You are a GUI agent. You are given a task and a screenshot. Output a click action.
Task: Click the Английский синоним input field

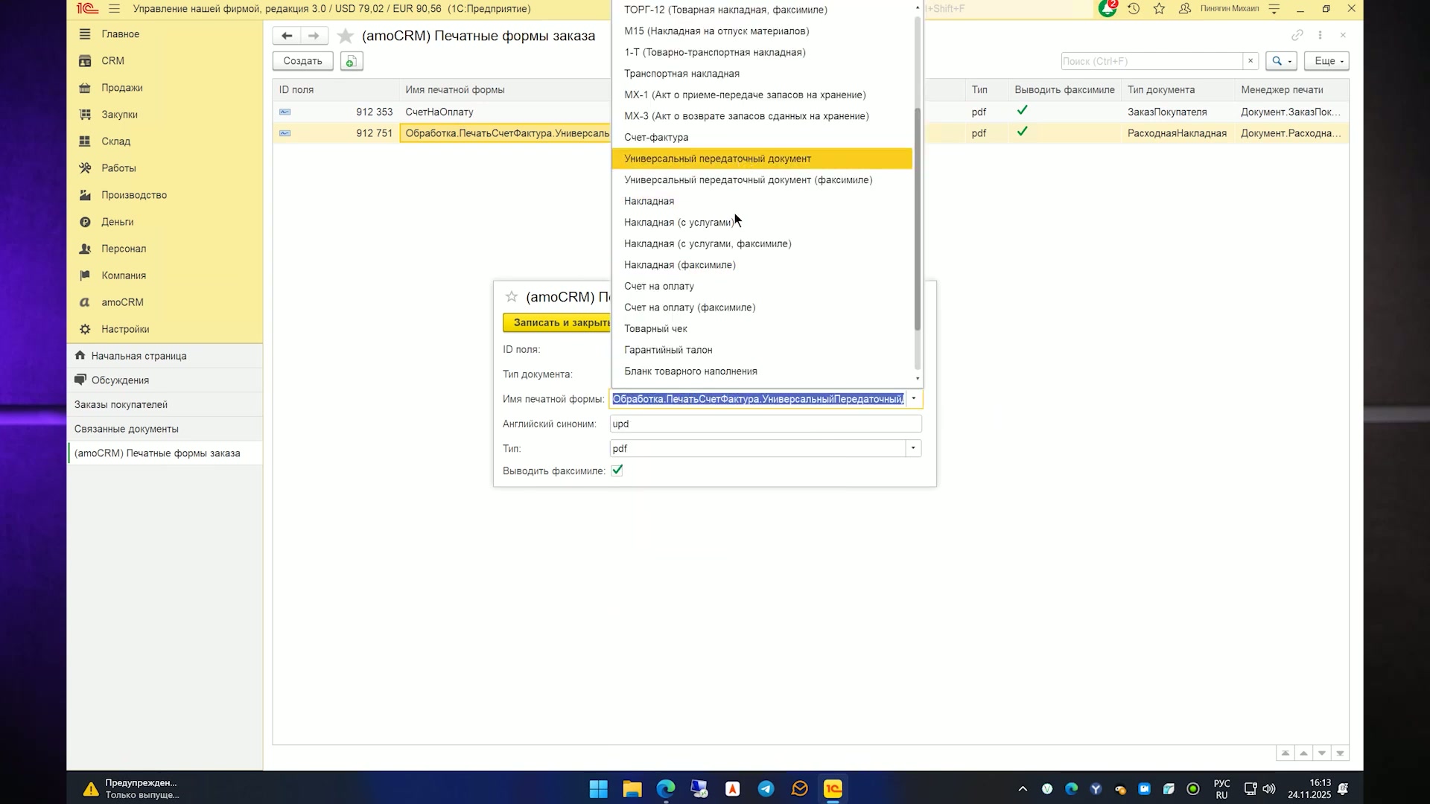pos(766,424)
